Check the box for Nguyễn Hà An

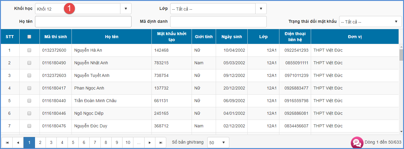pyautogui.click(x=29, y=50)
